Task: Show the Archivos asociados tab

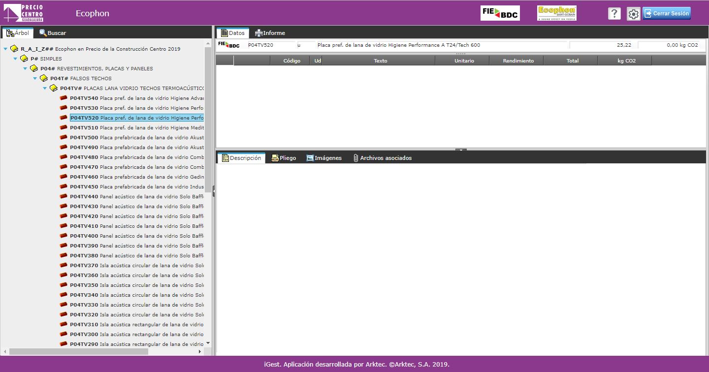Action: coord(382,158)
